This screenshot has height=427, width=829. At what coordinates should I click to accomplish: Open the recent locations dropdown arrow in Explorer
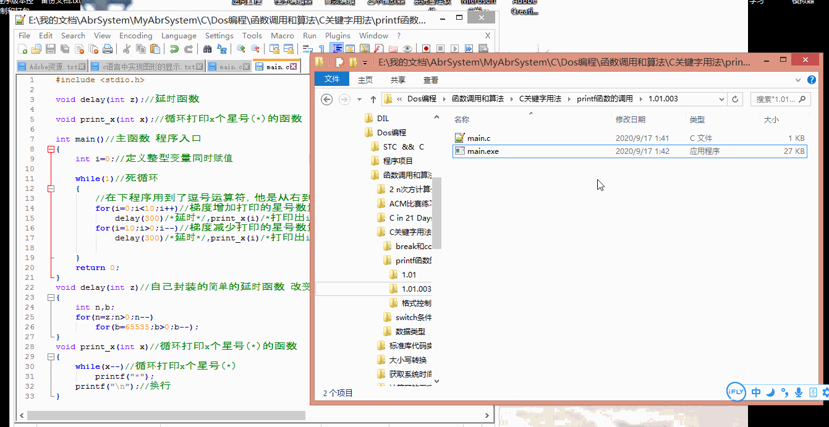pos(360,99)
